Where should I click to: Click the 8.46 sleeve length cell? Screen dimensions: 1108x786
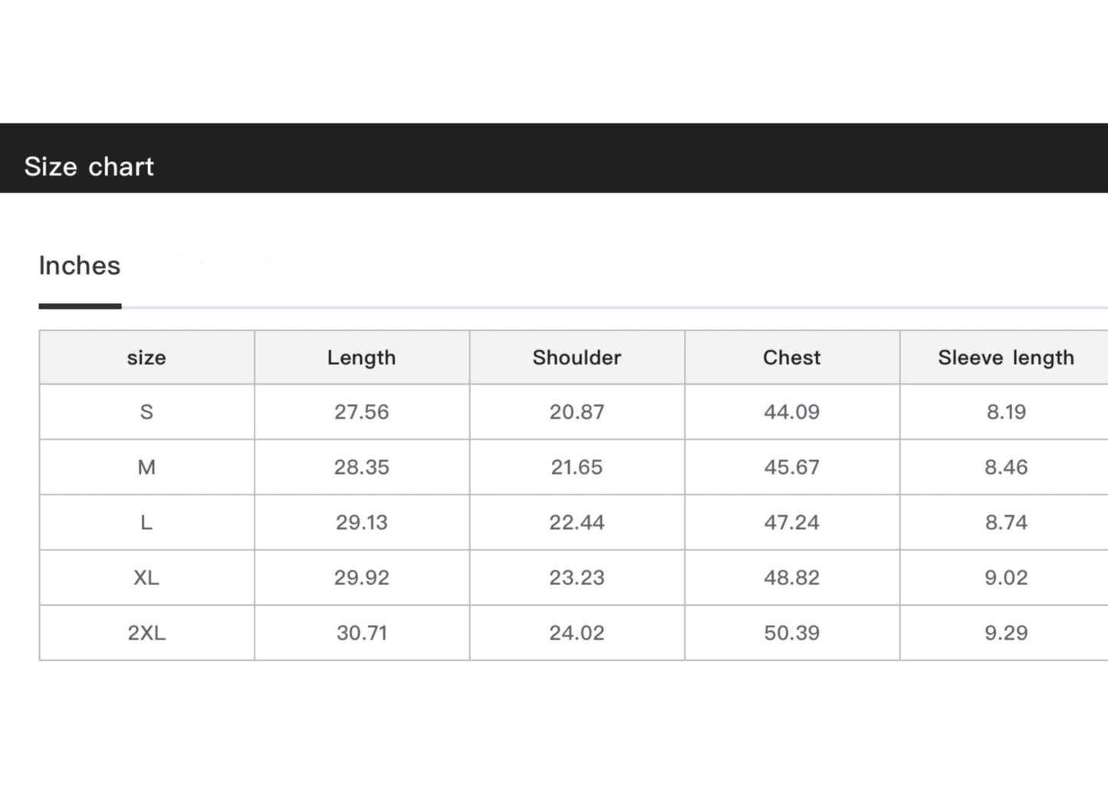coord(1005,467)
